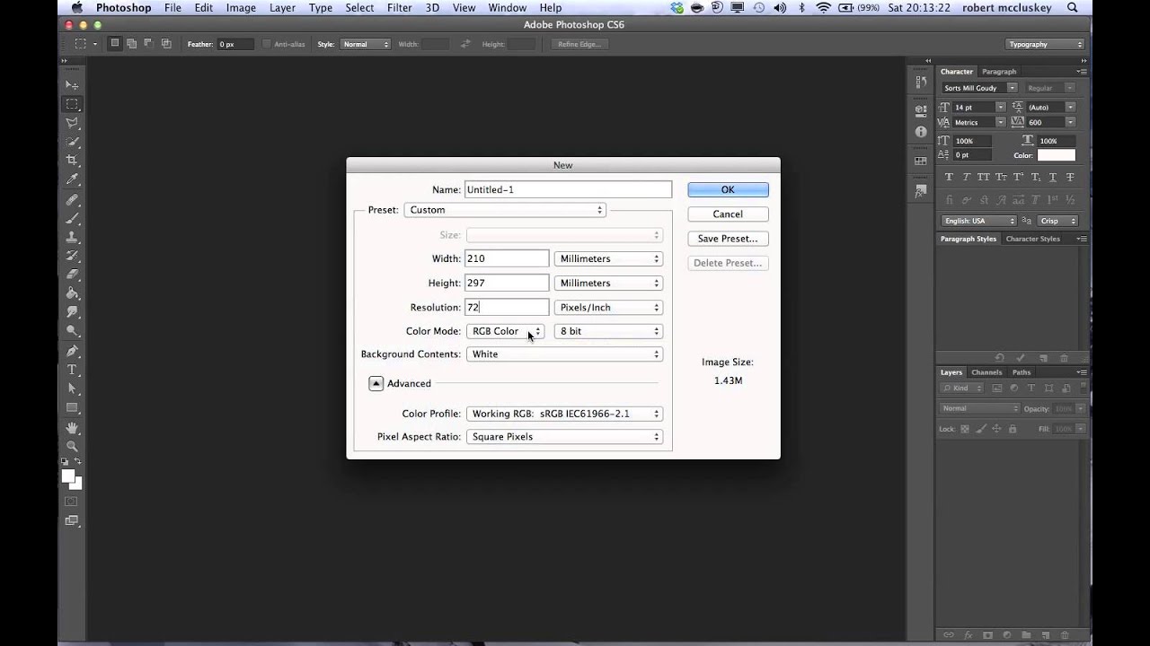This screenshot has height=646, width=1150.
Task: Open Width units dropdown showing Millimeters
Action: pyautogui.click(x=608, y=258)
